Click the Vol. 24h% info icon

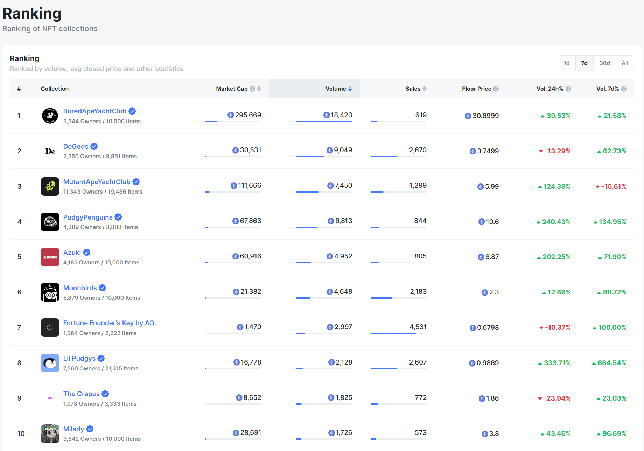(x=568, y=89)
